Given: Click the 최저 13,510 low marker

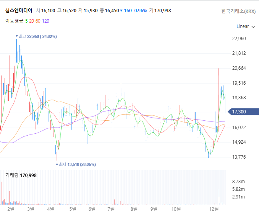Looking at the screenshot, I should (76, 164).
